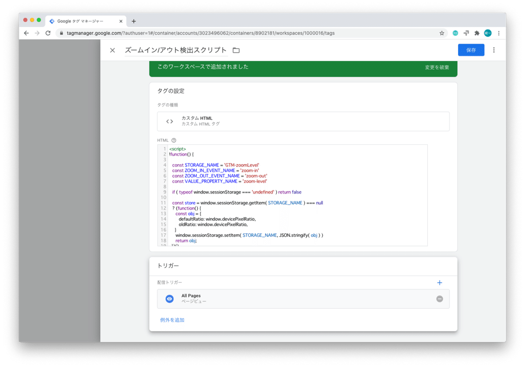Select the Google タグ マネージャー browser tab
The height and width of the screenshot is (367, 525).
[86, 21]
